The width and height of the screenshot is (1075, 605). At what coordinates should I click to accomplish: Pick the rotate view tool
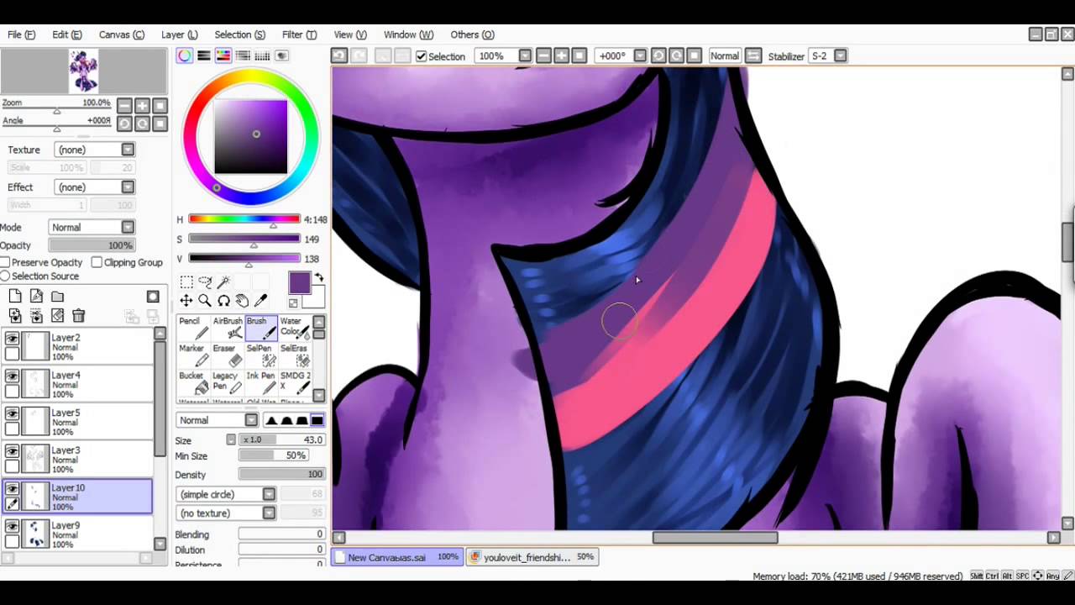223,301
